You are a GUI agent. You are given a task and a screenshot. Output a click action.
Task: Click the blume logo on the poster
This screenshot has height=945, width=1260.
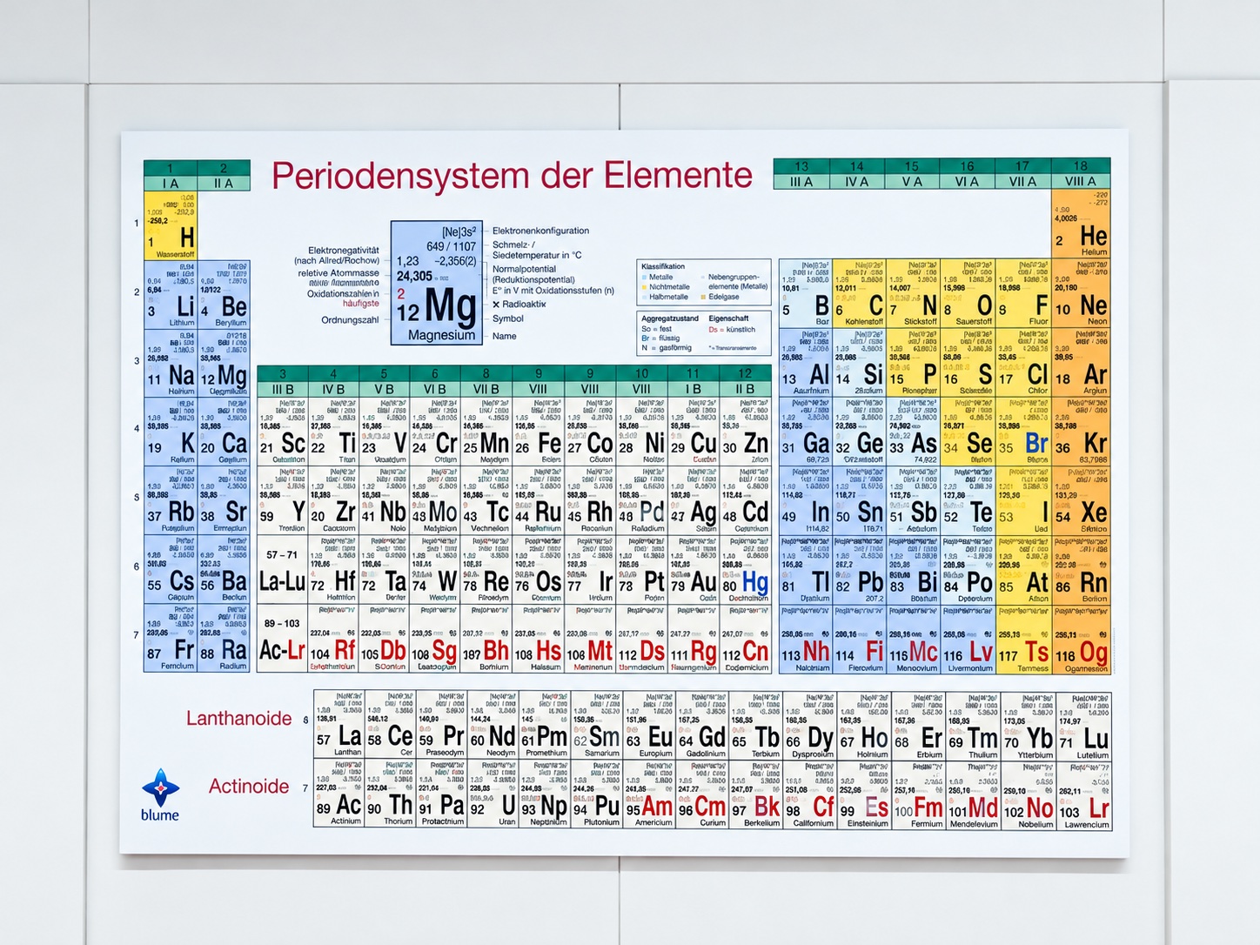[160, 795]
